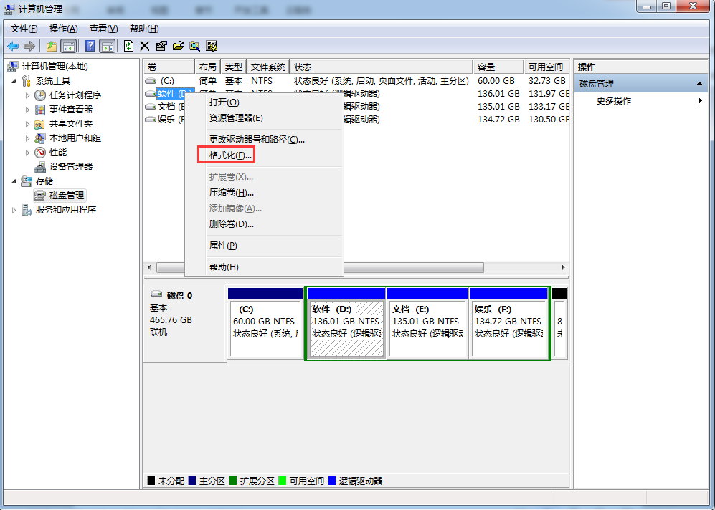
Task: Sort by the 文件系统 column header
Action: click(268, 67)
